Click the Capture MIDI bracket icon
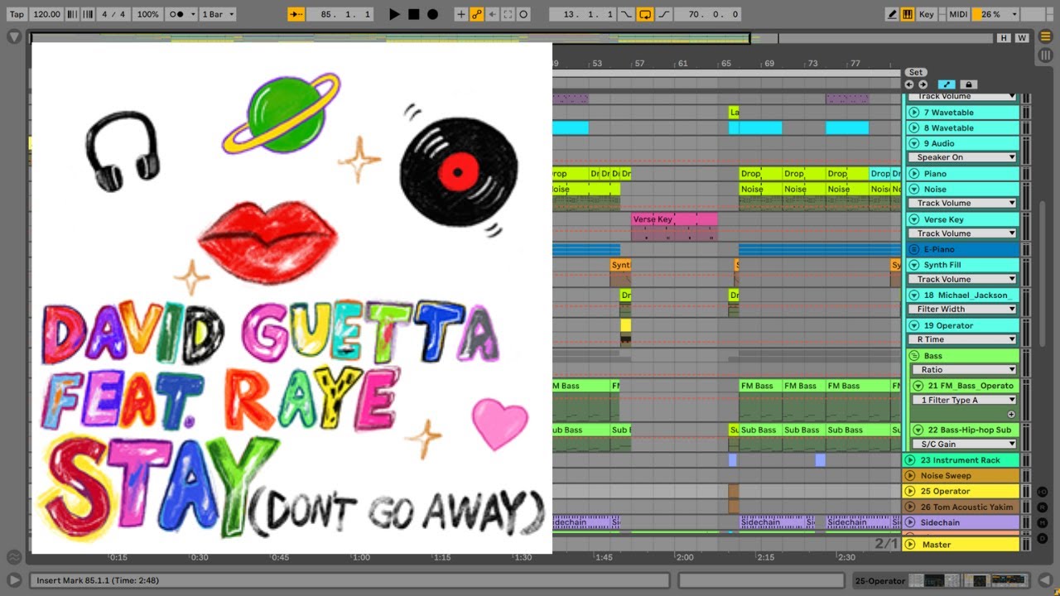The height and width of the screenshot is (596, 1060). tap(508, 14)
